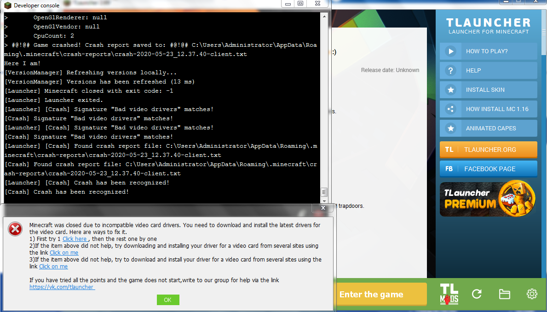Click the Developer console scroll up arrow
This screenshot has width=547, height=312.
(x=324, y=17)
